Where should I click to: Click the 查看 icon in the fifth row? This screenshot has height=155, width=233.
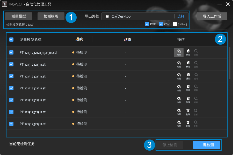click(196, 100)
